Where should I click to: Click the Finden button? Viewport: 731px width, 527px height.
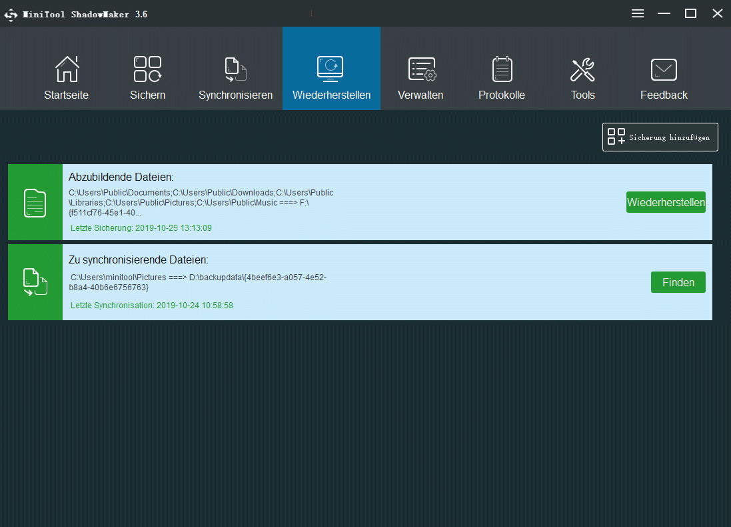point(678,282)
